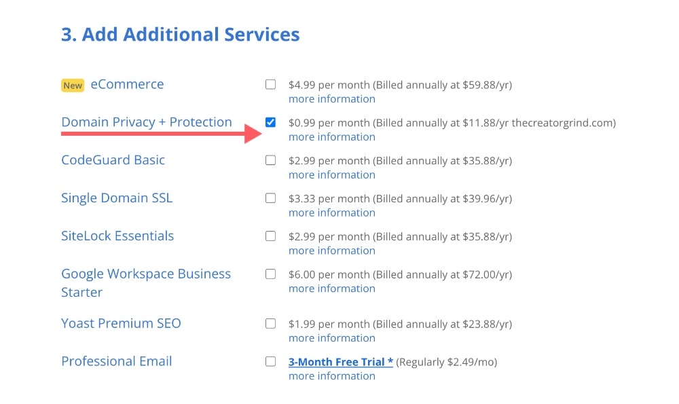This screenshot has width=679, height=404.
Task: Enable the eCommerce service checkbox
Action: tap(270, 84)
